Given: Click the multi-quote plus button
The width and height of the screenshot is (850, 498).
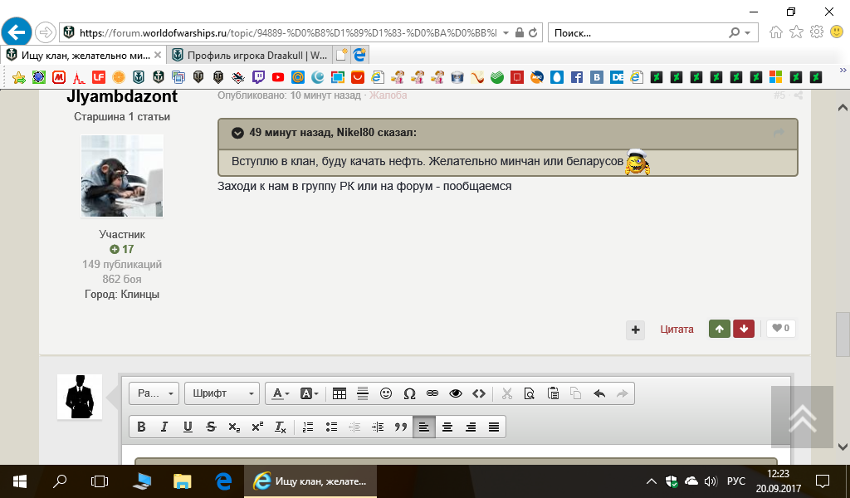Looking at the screenshot, I should coord(635,330).
